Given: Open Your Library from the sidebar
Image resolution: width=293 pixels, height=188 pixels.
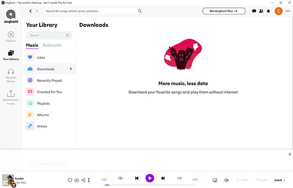Looking at the screenshot, I should tap(11, 55).
